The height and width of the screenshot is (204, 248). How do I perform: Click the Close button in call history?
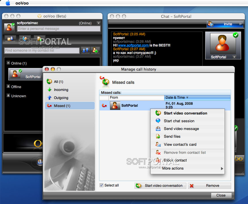(x=221, y=195)
